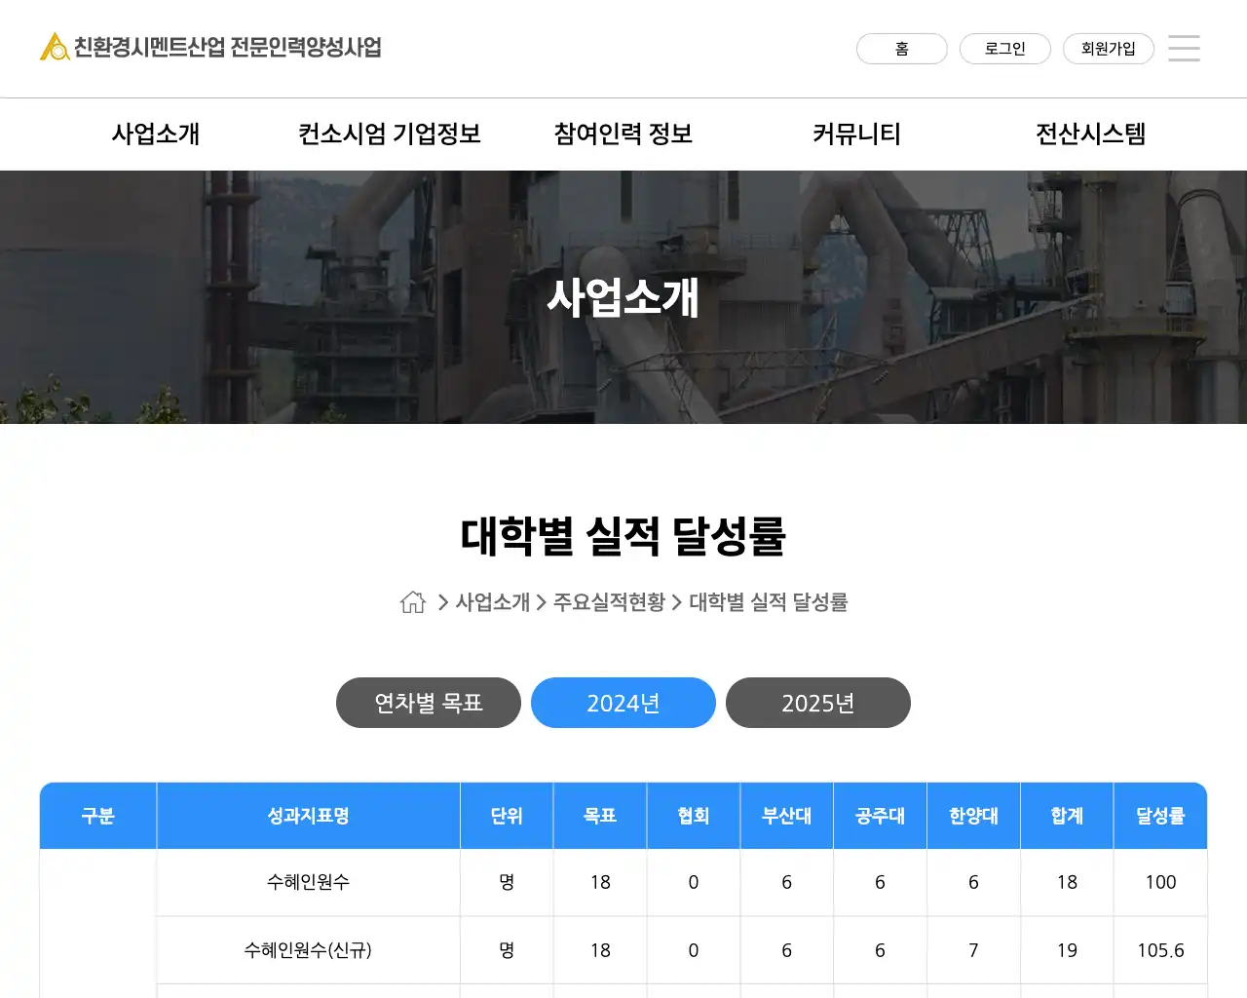The image size is (1247, 998).
Task: Click the 성과지표명 column header
Action: tap(308, 816)
